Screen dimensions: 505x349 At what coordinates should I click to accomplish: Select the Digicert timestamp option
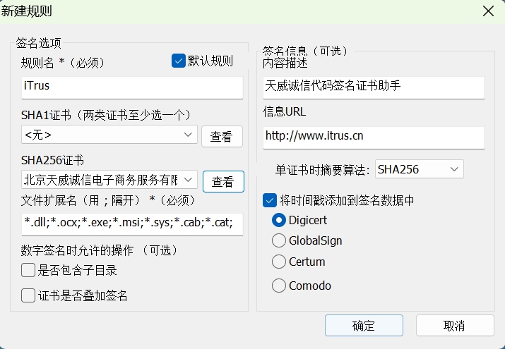pyautogui.click(x=279, y=220)
